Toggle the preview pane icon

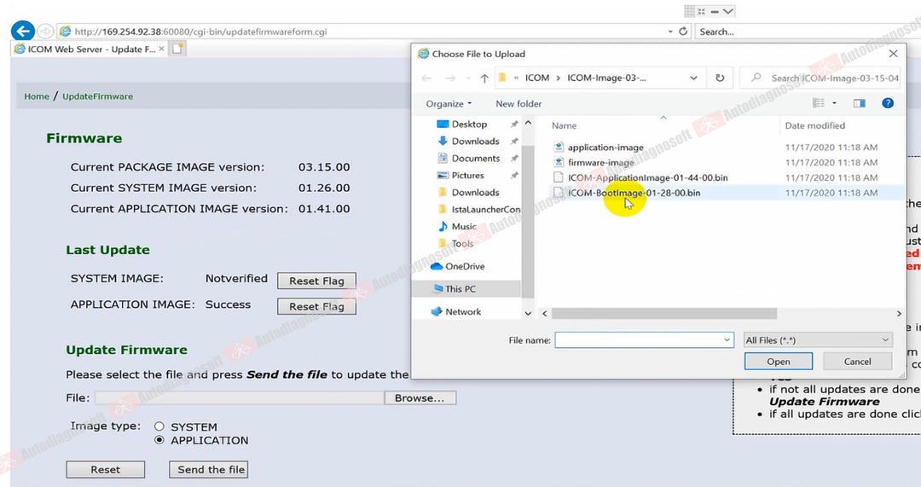(x=860, y=103)
